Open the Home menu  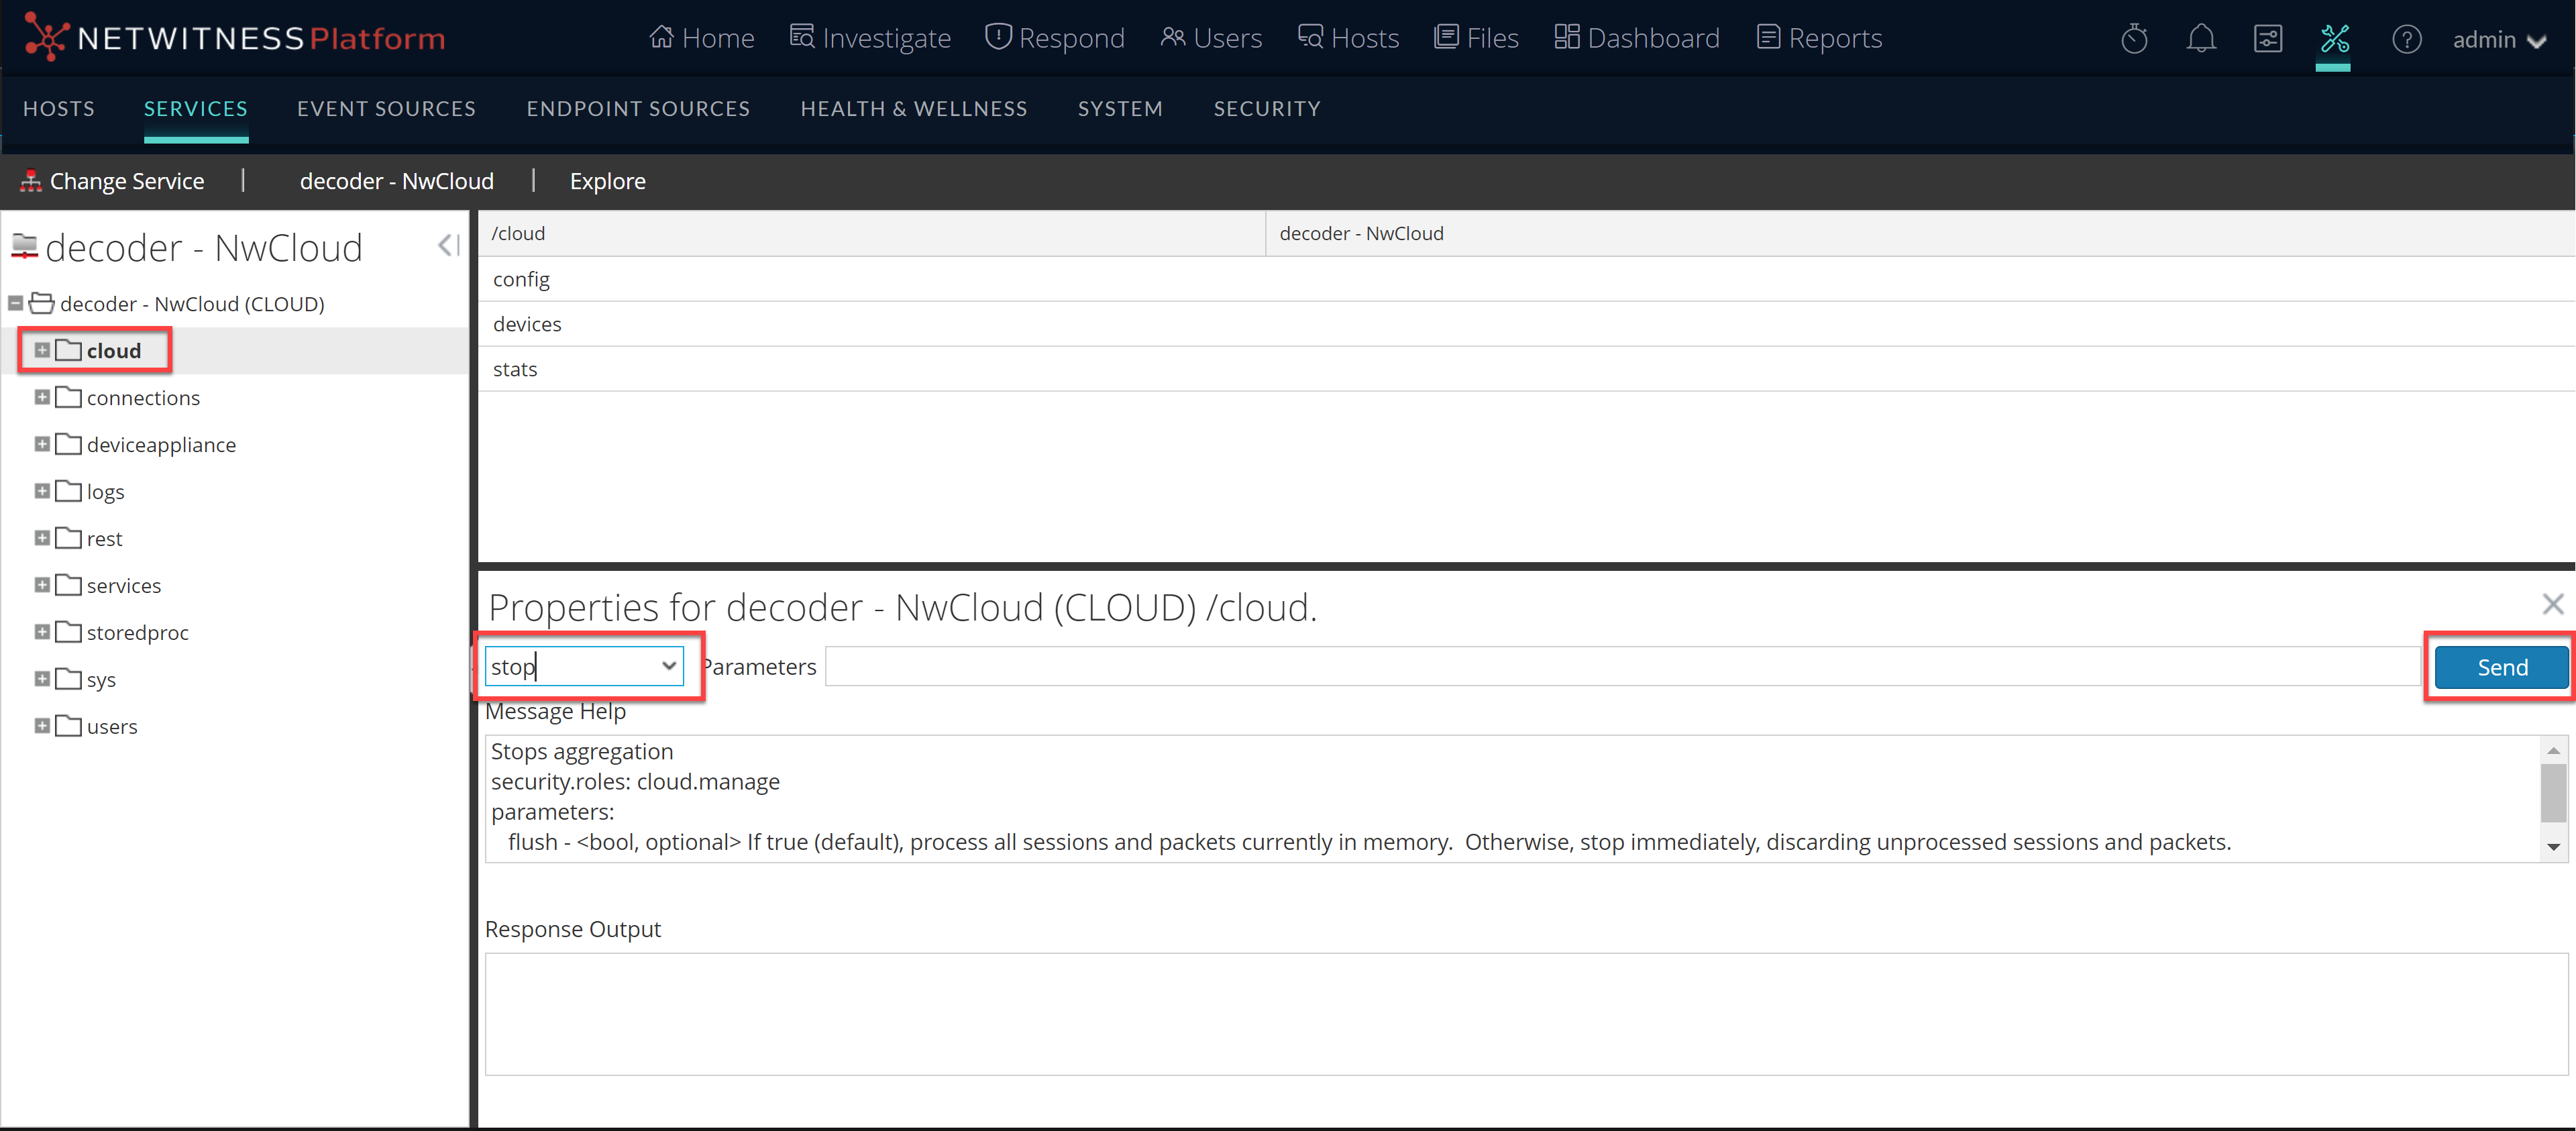coord(701,38)
